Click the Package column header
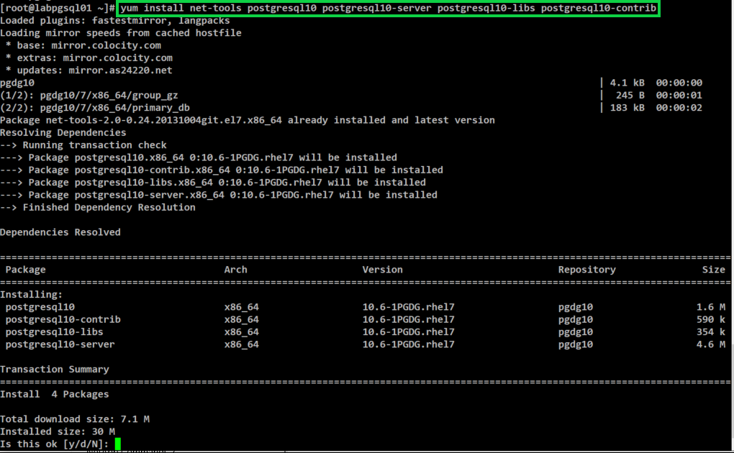This screenshot has height=453, width=734. tap(25, 270)
